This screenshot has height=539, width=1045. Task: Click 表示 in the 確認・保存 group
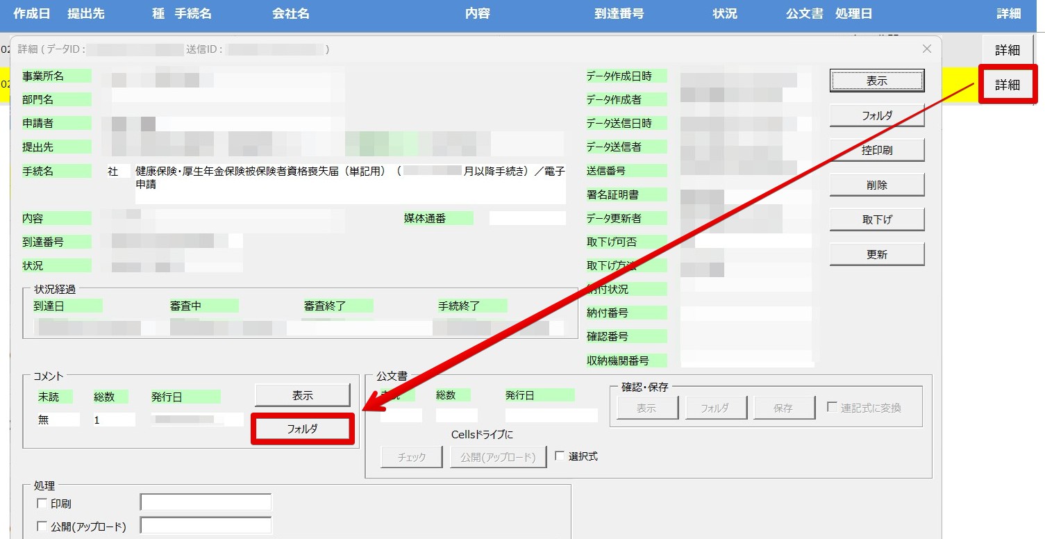(646, 408)
